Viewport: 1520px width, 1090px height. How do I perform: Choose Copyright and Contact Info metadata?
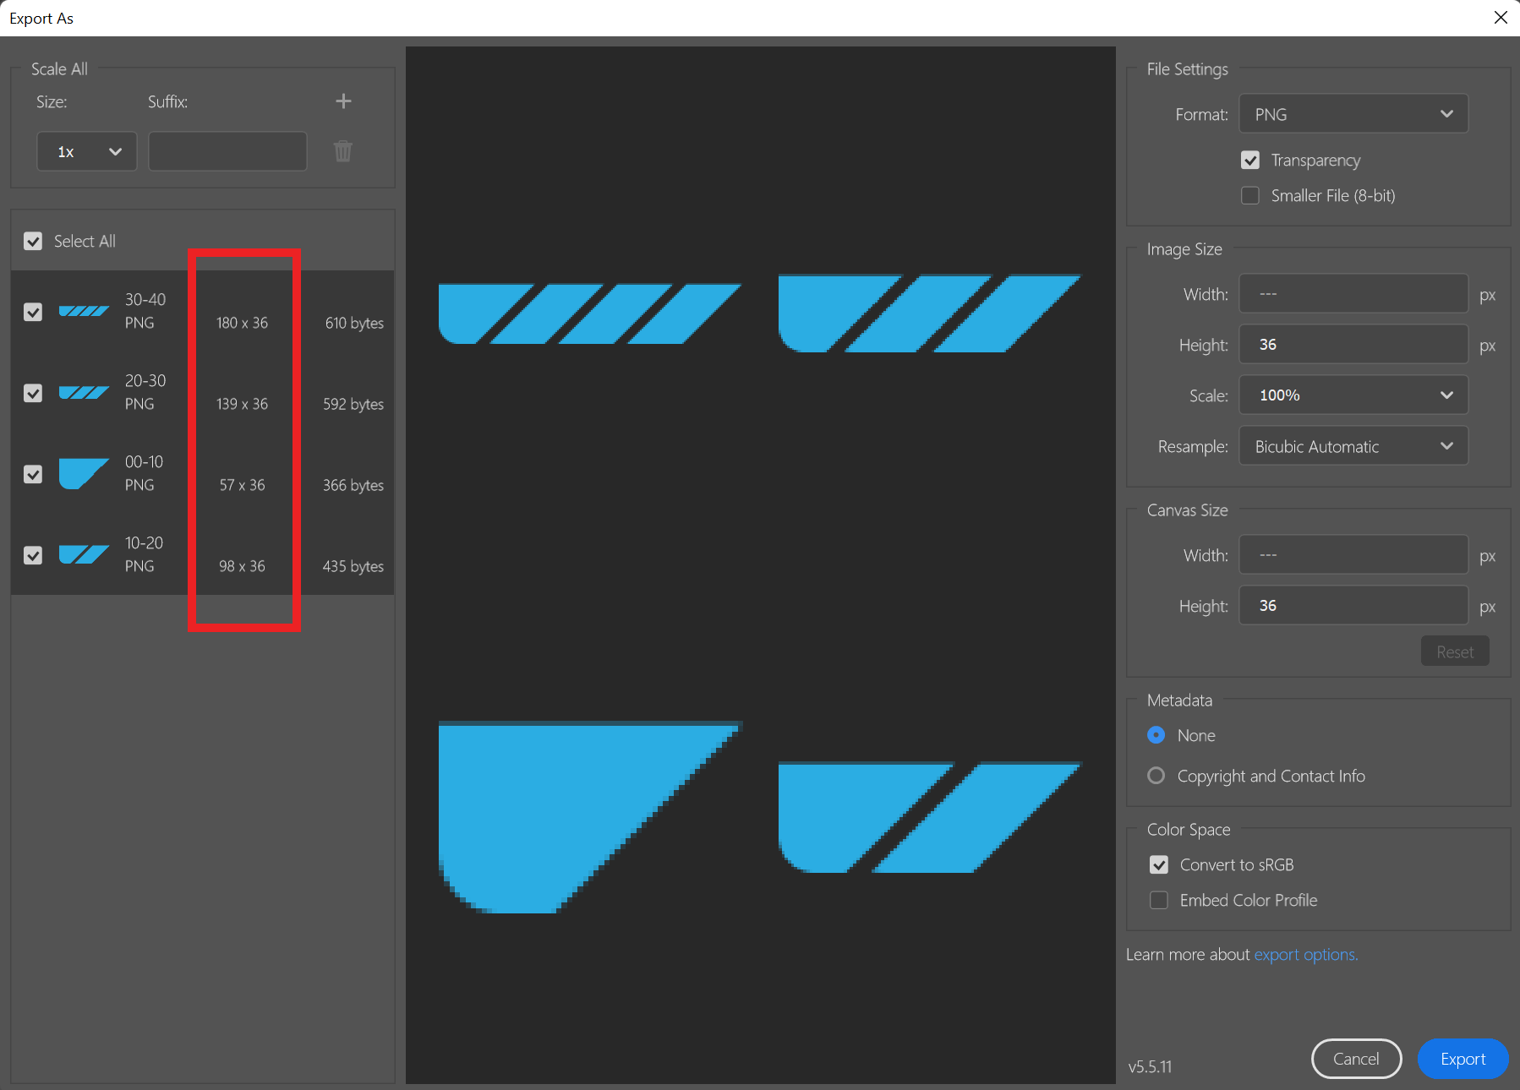(x=1156, y=776)
